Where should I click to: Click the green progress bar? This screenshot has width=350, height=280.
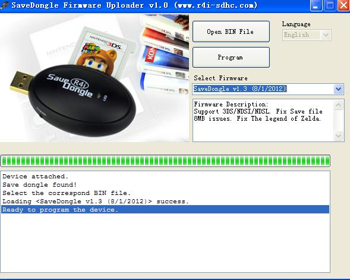[x=165, y=161]
